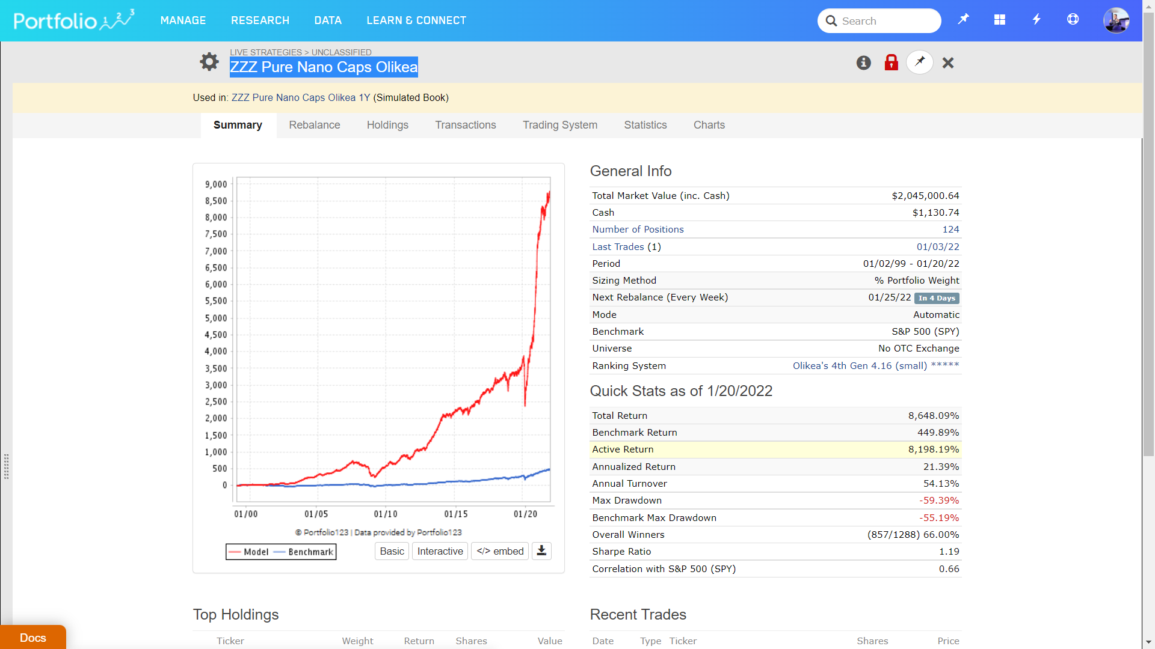The image size is (1155, 649).
Task: Download the performance chart image
Action: 541,551
